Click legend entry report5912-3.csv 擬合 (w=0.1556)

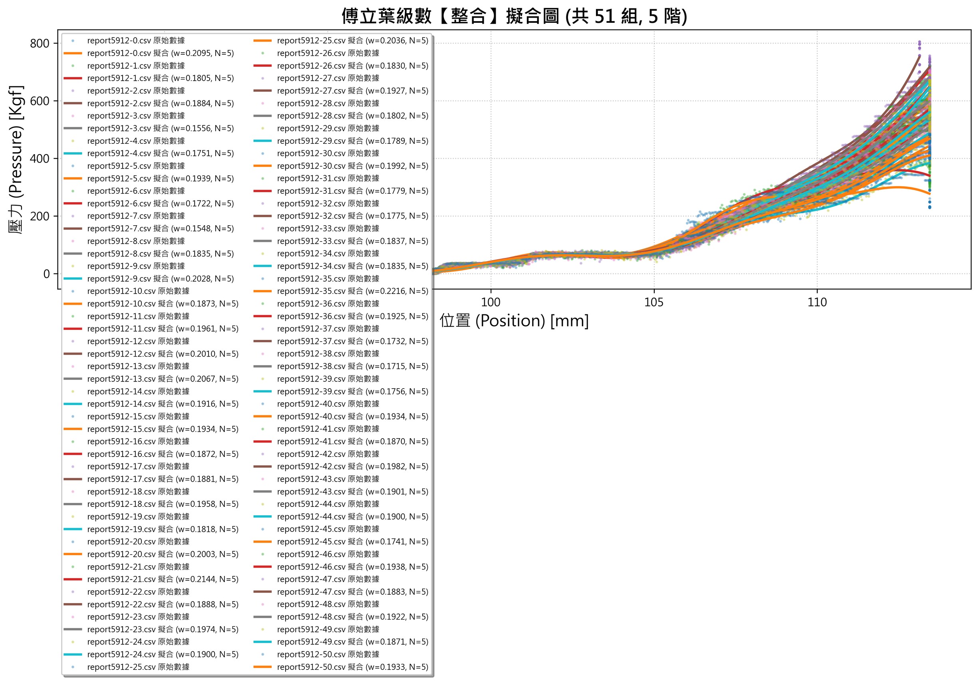pos(160,128)
